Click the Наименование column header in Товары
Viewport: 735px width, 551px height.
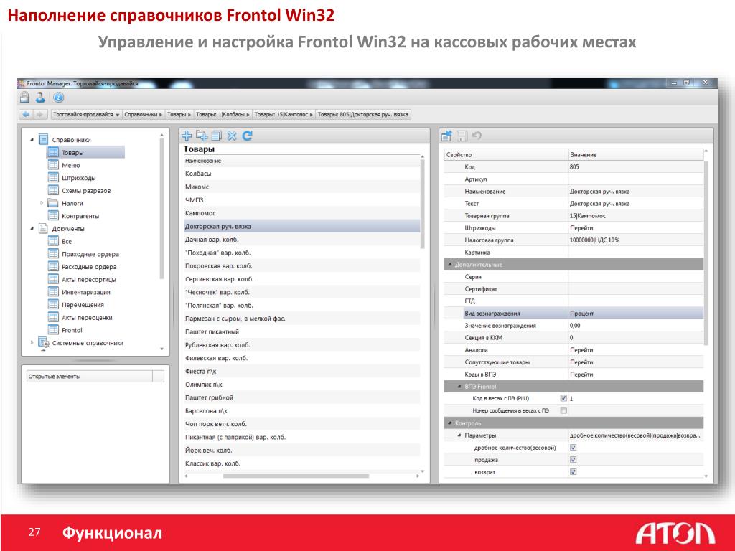click(x=302, y=161)
